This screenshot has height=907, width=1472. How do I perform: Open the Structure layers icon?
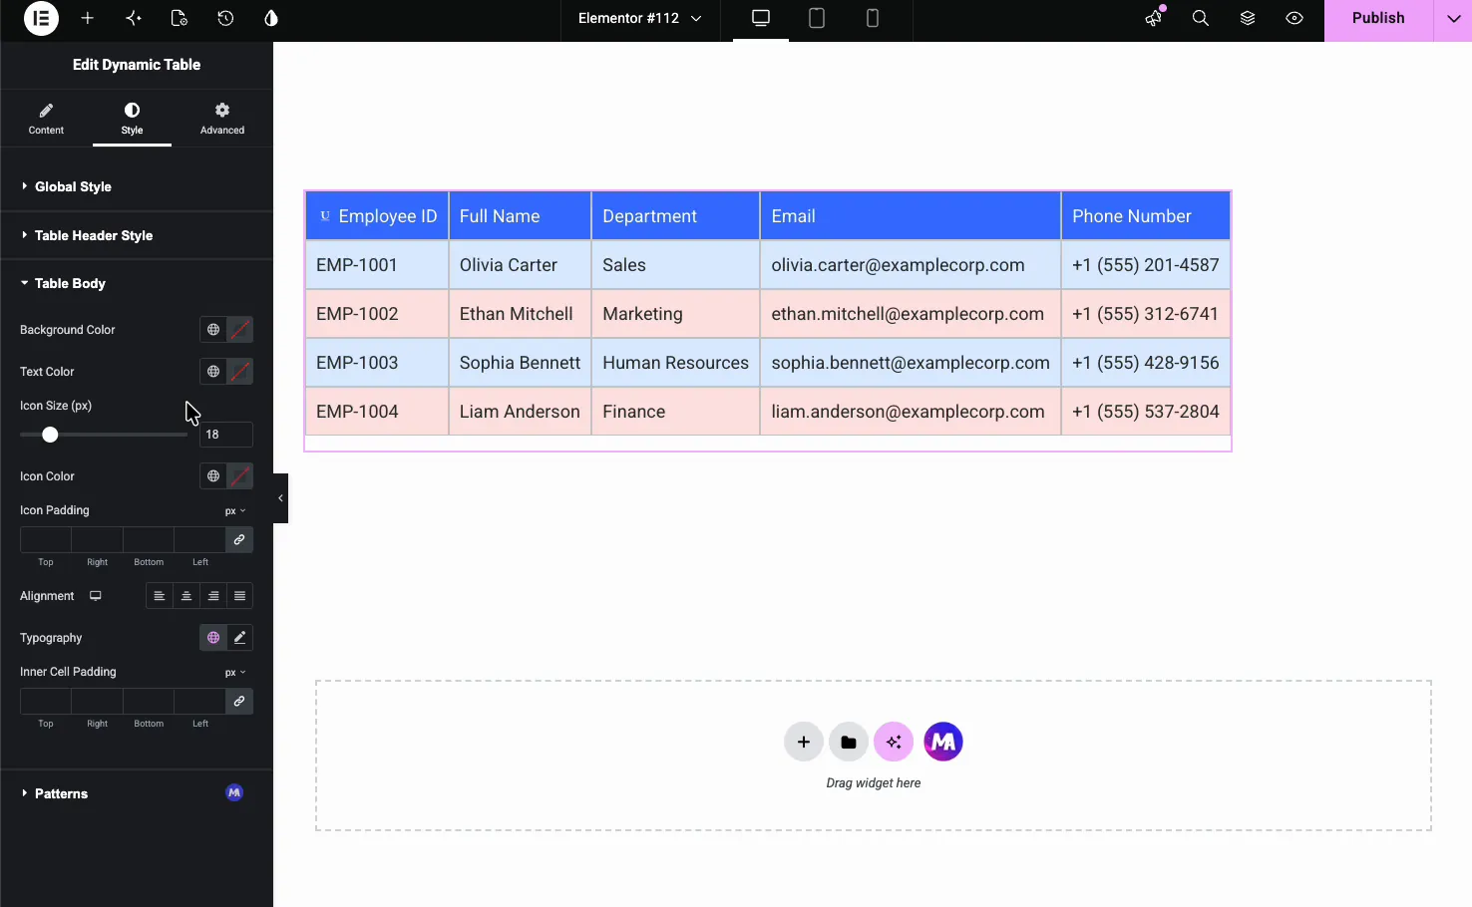[1248, 18]
